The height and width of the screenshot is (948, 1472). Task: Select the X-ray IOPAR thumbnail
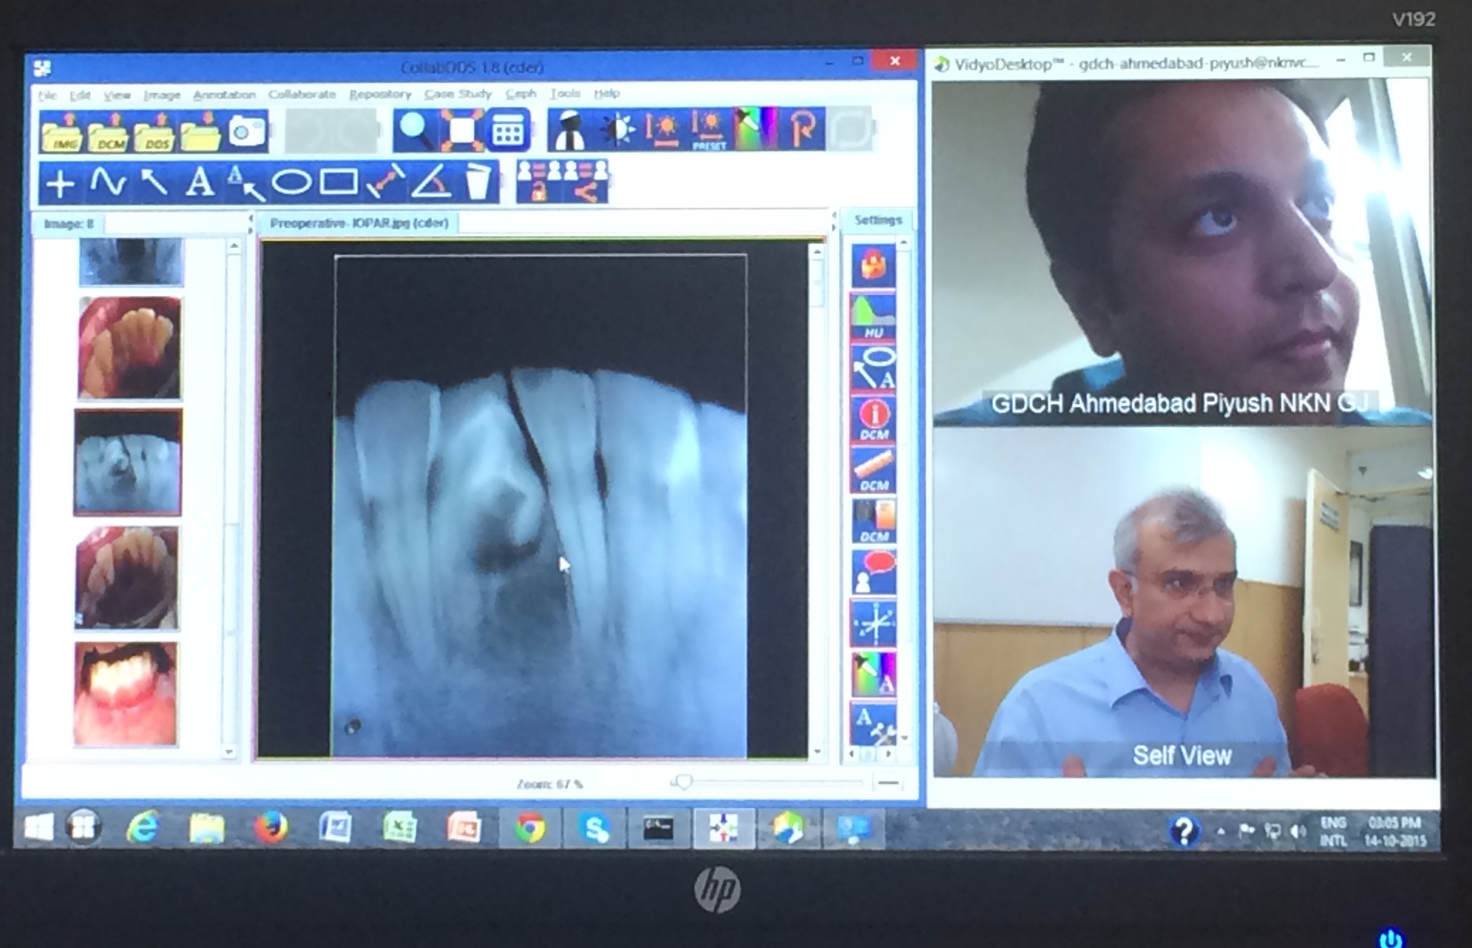tap(128, 462)
